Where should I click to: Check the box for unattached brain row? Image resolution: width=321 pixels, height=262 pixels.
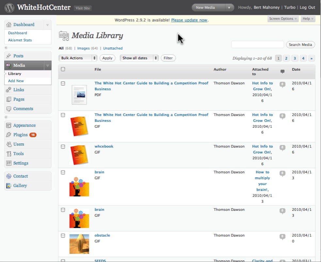pos(63,210)
